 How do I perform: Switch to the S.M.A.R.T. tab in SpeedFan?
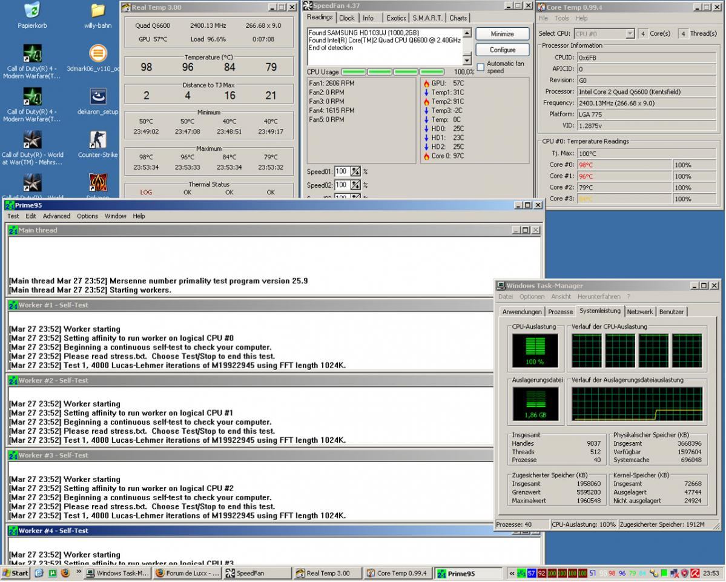427,18
